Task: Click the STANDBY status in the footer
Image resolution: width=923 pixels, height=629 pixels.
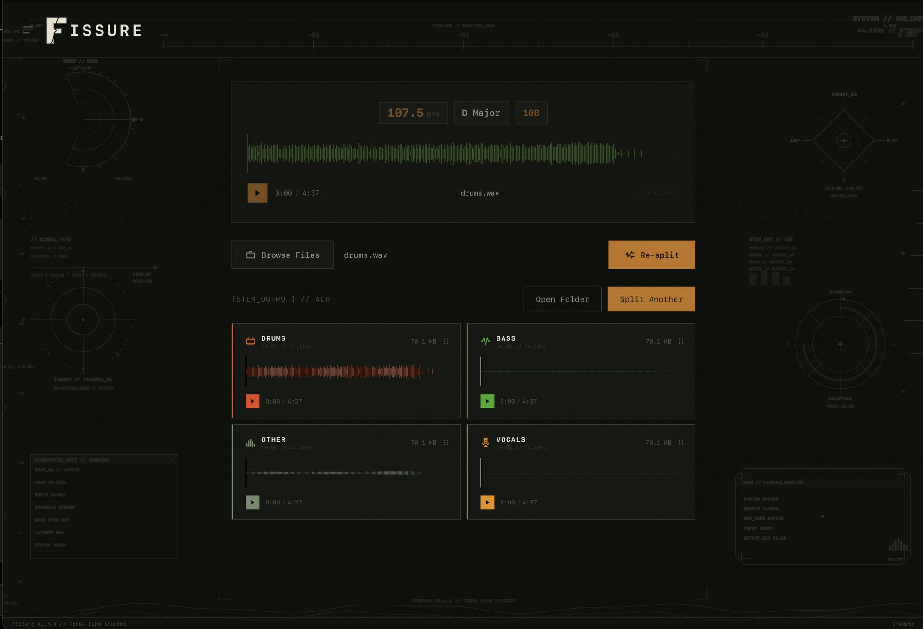Action: point(903,624)
